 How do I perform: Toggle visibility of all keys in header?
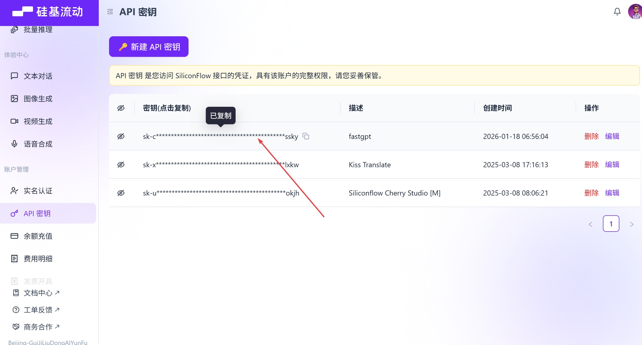tap(121, 108)
